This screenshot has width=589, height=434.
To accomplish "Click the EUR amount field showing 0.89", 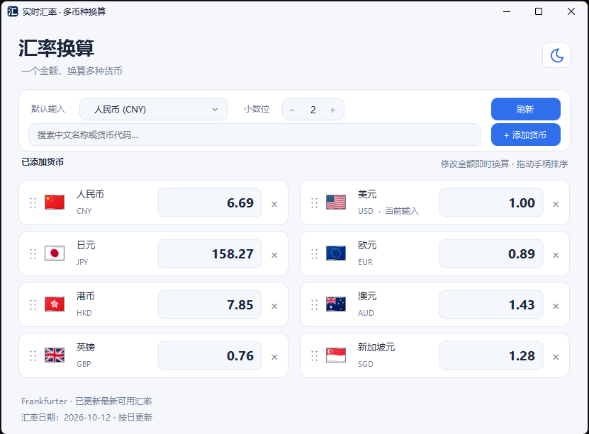I will (x=491, y=253).
